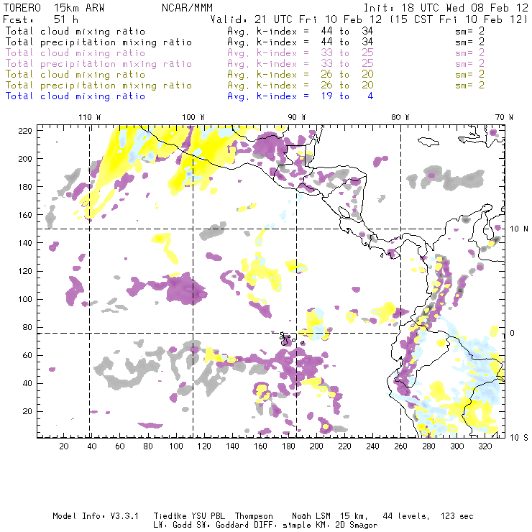The width and height of the screenshot is (532, 532).
Task: Pick olive "Total precipitation mixing ratio" legend entry
Action: [98, 85]
